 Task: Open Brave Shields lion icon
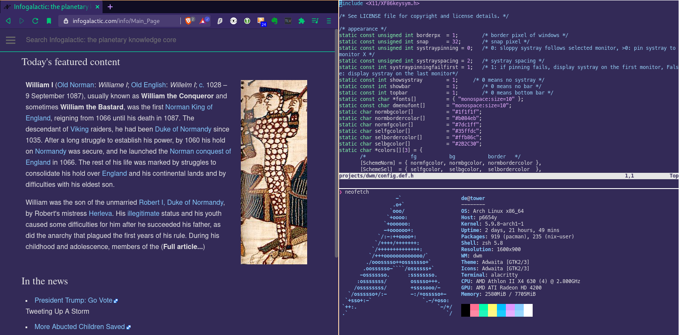point(189,20)
